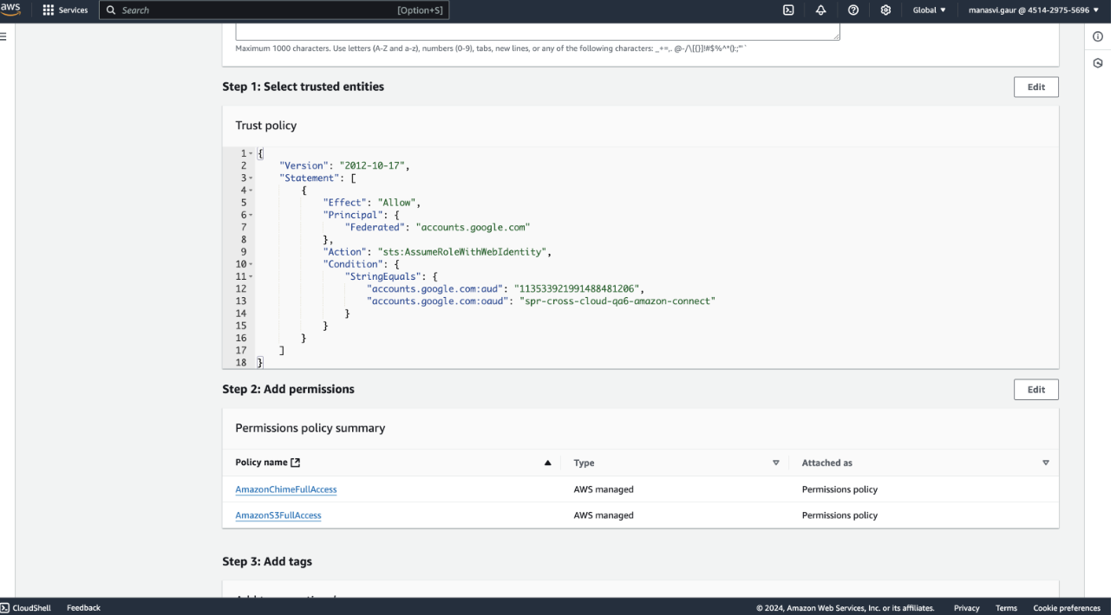Click the "sts:AssumeRoleWithWebIdentity" action text
The height and width of the screenshot is (615, 1117).
tap(464, 252)
